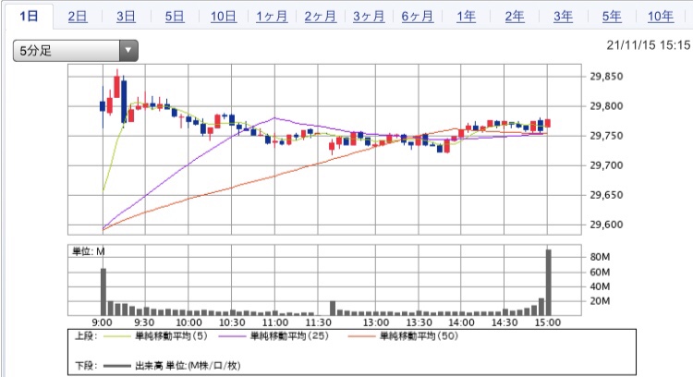View the 1年 chart range
Viewport: 693px width, 377px height.
tap(466, 17)
